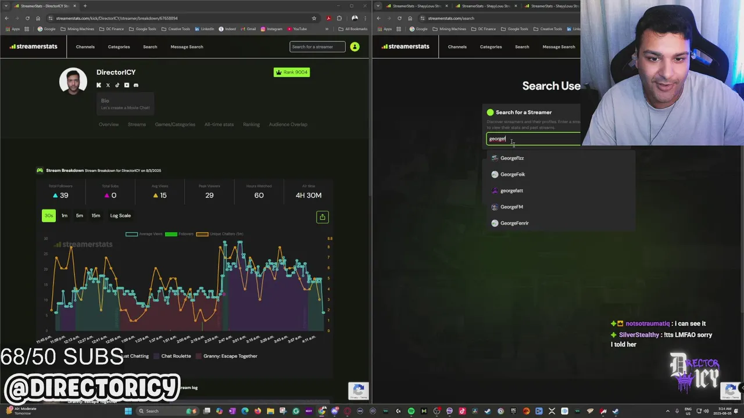Expand the bookmarks overflow chevron
This screenshot has width=744, height=418.
[327, 29]
